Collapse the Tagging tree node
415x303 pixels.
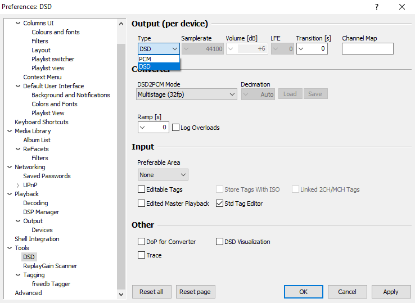pyautogui.click(x=18, y=275)
